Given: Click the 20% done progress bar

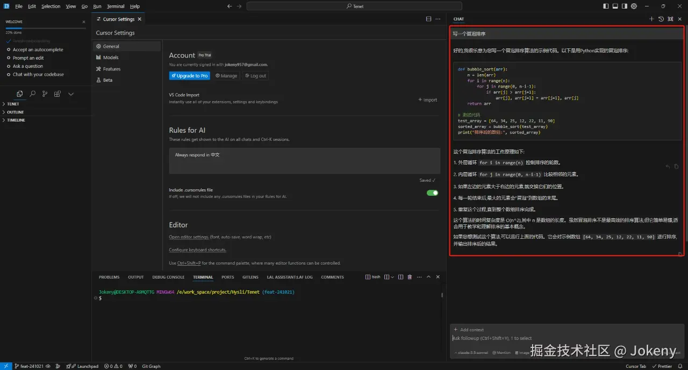Looking at the screenshot, I should (x=46, y=28).
